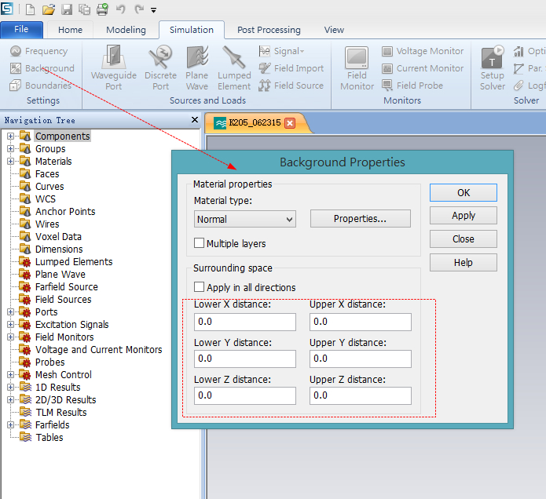The height and width of the screenshot is (499, 546).
Task: Switch to the Post Processing tab
Action: tap(269, 30)
